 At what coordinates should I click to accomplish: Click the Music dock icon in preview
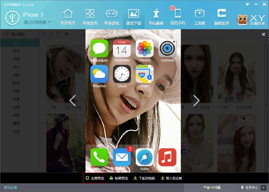pos(167,157)
